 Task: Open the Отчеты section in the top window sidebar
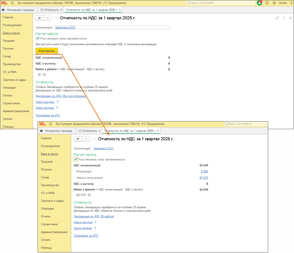point(7,95)
